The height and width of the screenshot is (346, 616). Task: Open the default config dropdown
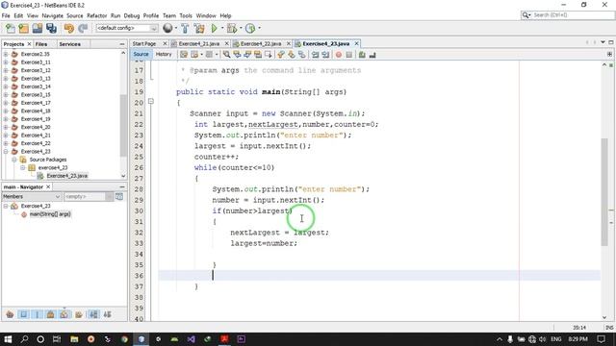126,28
